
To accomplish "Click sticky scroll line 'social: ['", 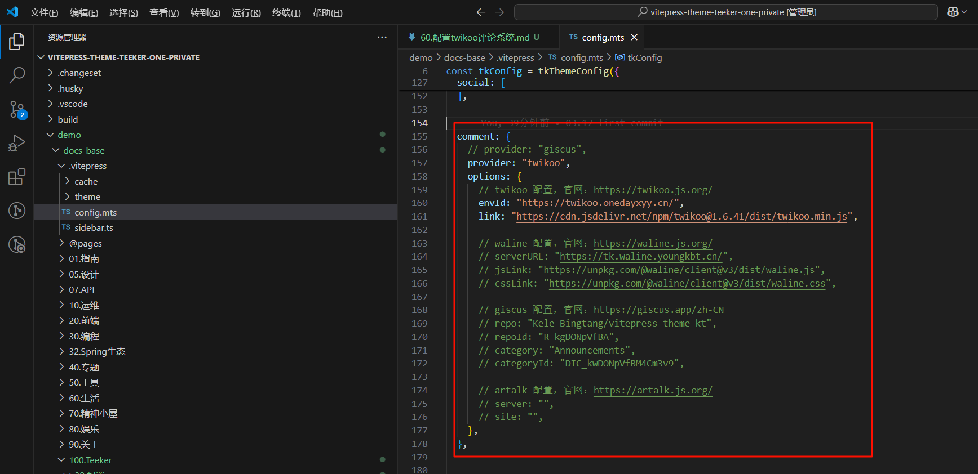I will click(x=480, y=82).
